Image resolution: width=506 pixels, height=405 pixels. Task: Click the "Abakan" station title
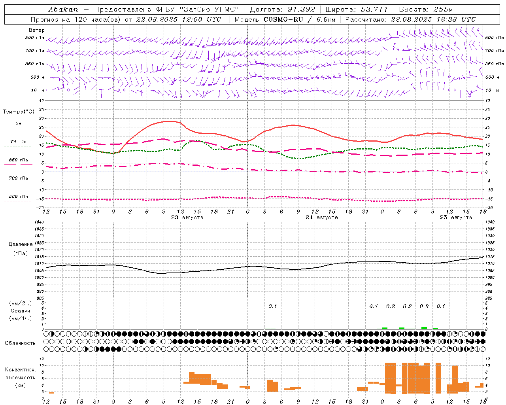point(63,9)
